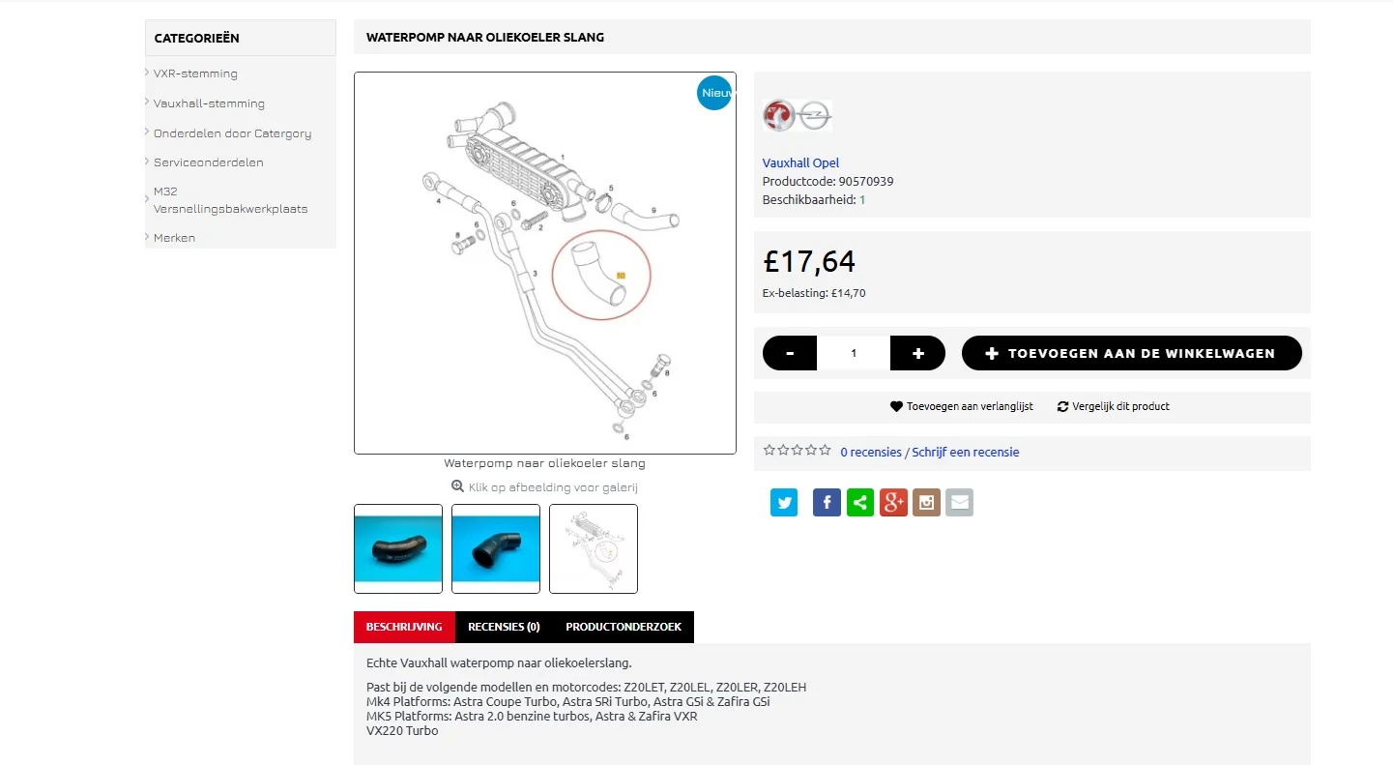Open the Schrijf een recensie link
1393x765 pixels.
[x=965, y=453]
